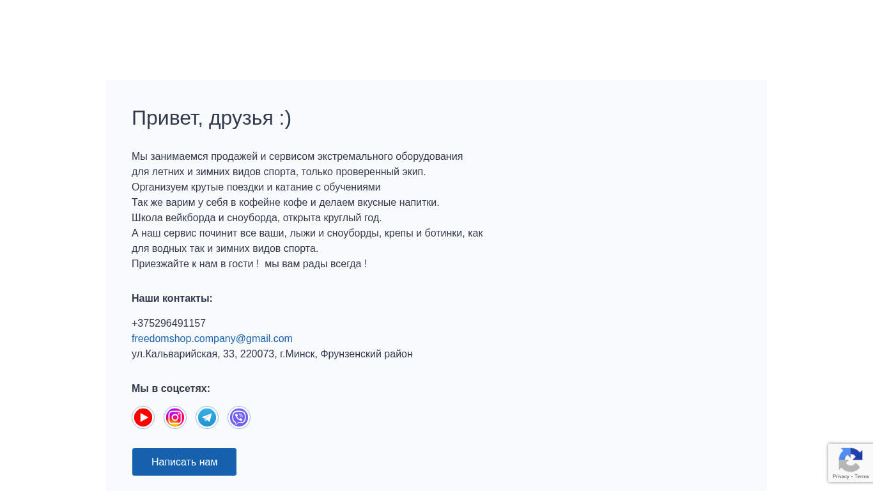Click the "Наши контакты:" label

(x=172, y=299)
